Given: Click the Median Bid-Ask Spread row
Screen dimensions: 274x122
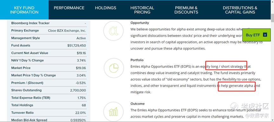Looking at the screenshot, I should (x=49, y=120).
